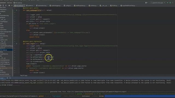Open test_login.png in the project tree
This screenshot has height=98, width=175.
coord(4,36)
